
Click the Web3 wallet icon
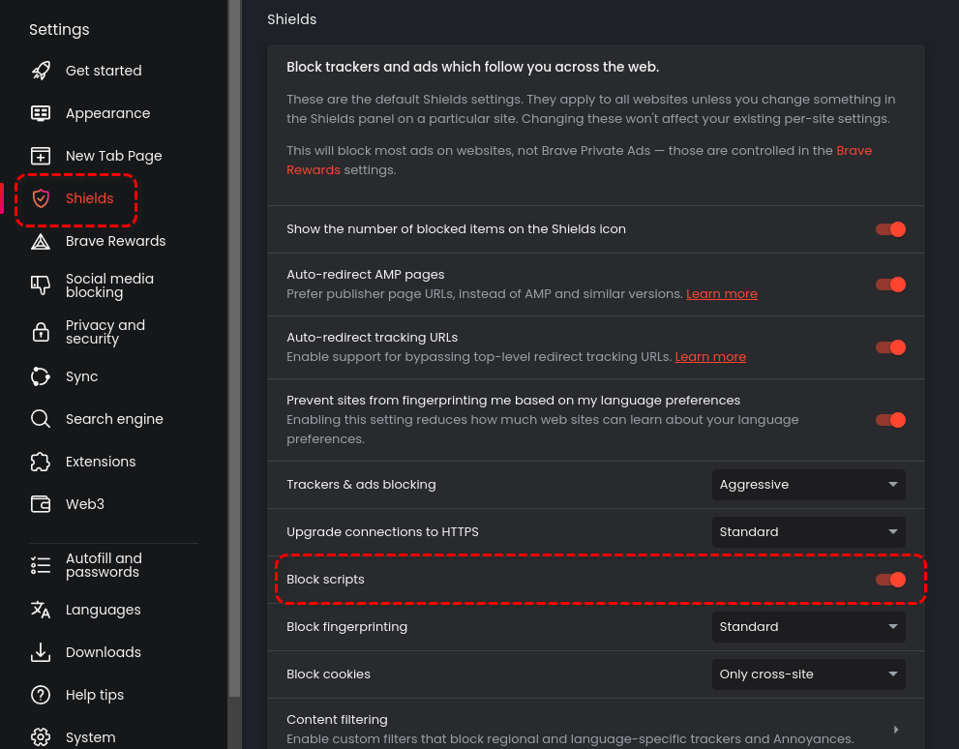point(41,504)
